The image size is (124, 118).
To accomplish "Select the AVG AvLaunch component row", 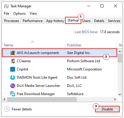I will point(59,53).
